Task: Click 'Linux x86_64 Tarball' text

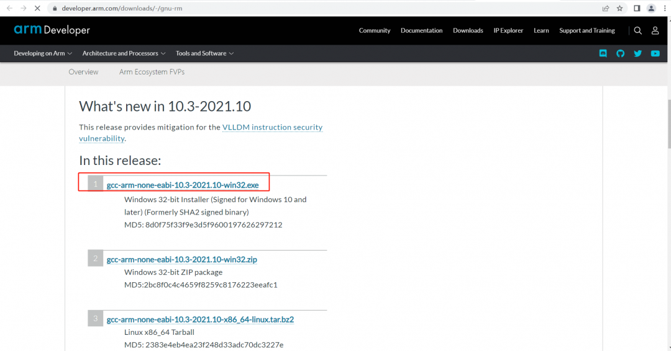Action: (x=159, y=332)
